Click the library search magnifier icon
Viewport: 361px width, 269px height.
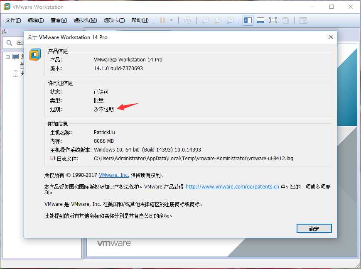(x=9, y=43)
